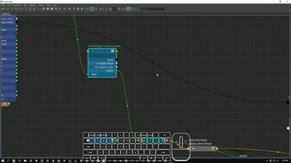
Task: Toggle highlighted selection sync icon
Action: 128,9
